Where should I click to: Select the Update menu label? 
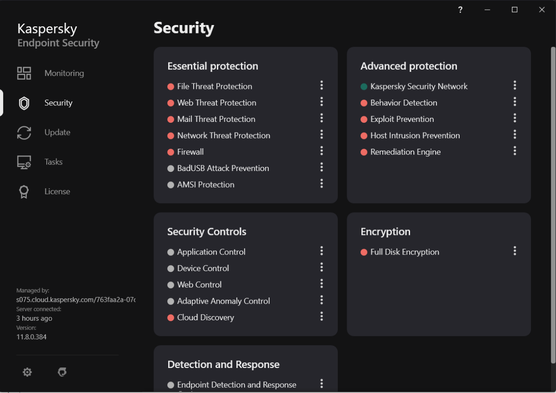click(57, 133)
